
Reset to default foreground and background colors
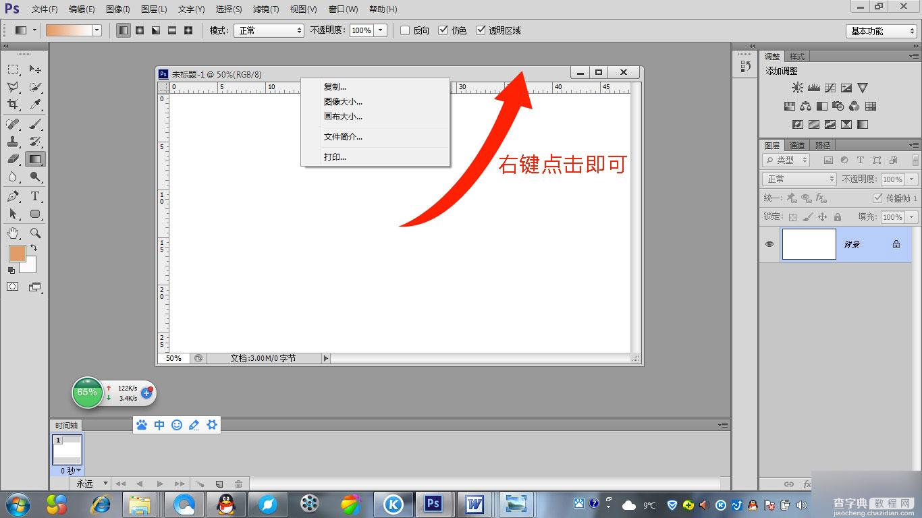11,270
